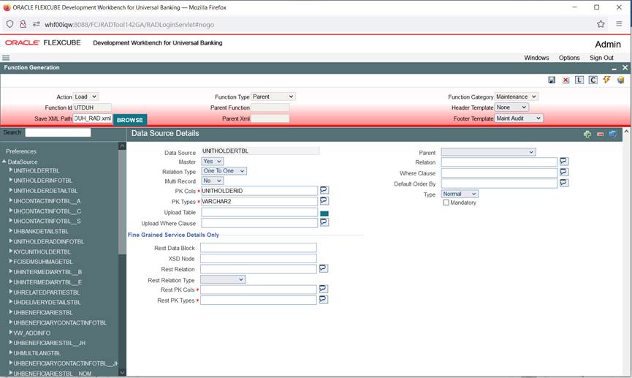This screenshot has height=378, width=632.
Task: Open the popup editor for Where Clause
Action: coord(564,173)
